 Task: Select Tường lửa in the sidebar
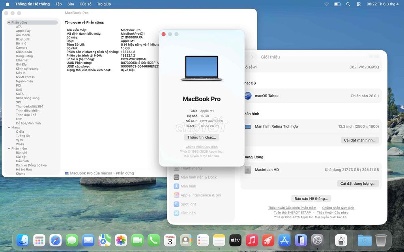(x=23, y=136)
